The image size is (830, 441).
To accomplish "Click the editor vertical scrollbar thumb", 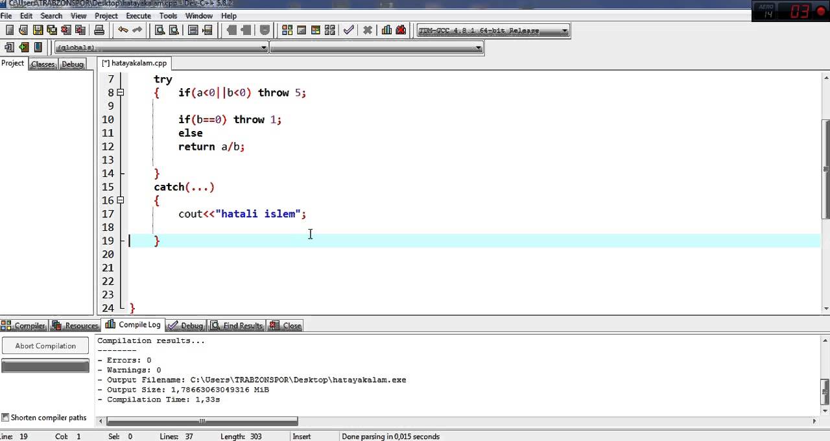I will [x=825, y=169].
